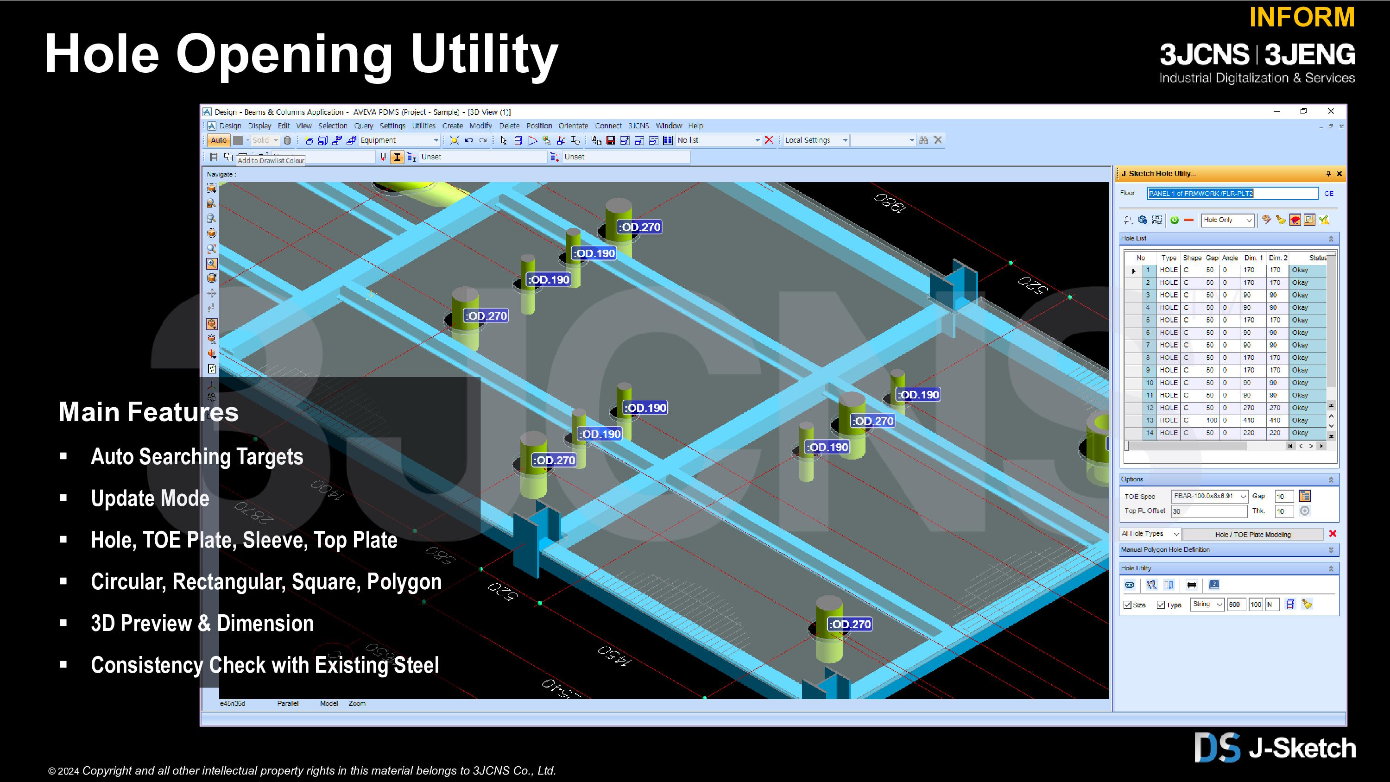Open the All Hole Types dropdown
Screen dimensions: 1390x782
[1150, 534]
